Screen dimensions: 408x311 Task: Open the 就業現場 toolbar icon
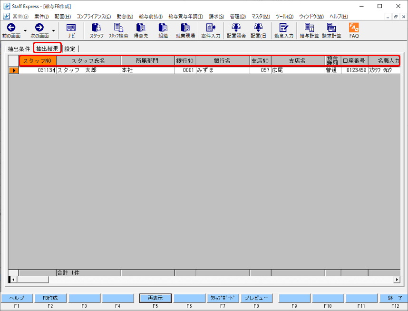pyautogui.click(x=185, y=27)
